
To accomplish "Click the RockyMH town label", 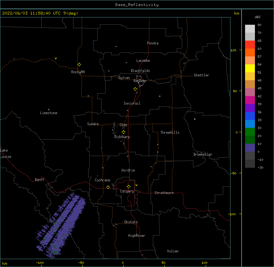I will 78,72.
